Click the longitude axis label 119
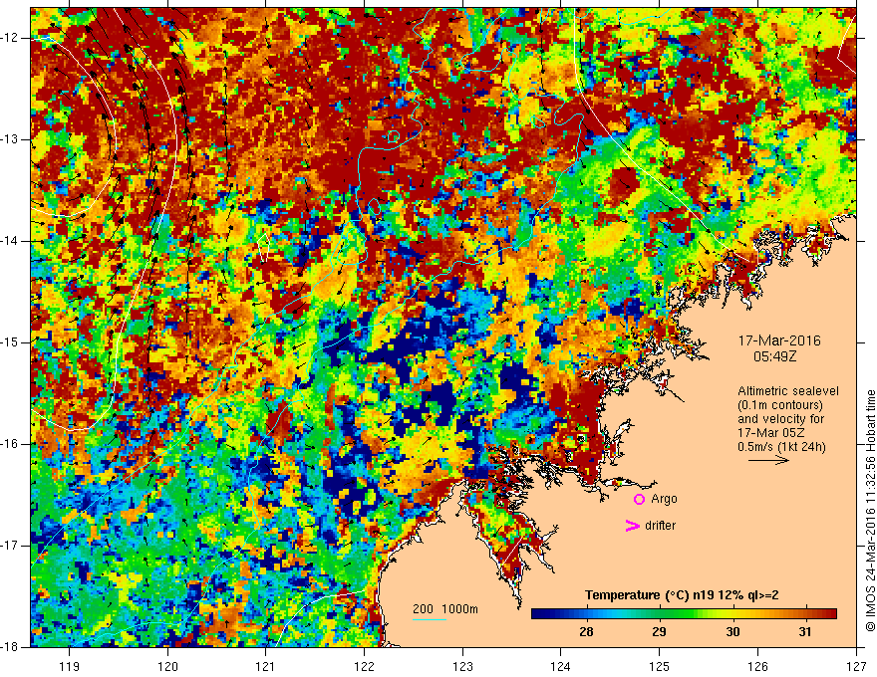Viewport: 877px width, 677px height. [x=70, y=666]
